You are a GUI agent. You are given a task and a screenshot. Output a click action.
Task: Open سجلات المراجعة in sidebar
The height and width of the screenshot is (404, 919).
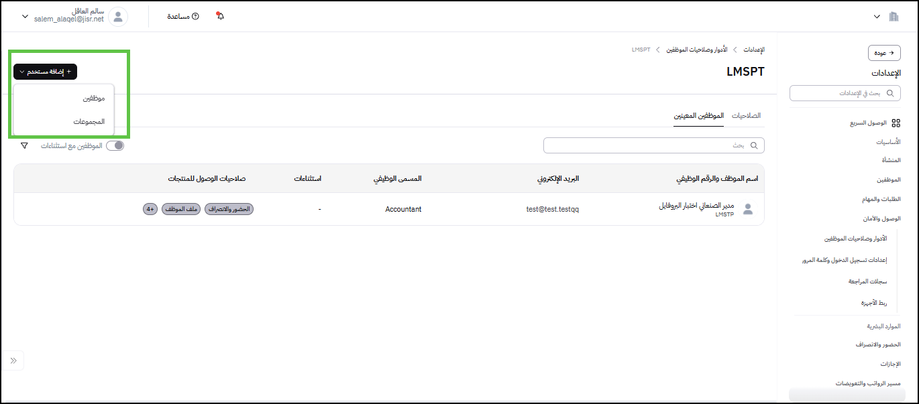pyautogui.click(x=867, y=281)
